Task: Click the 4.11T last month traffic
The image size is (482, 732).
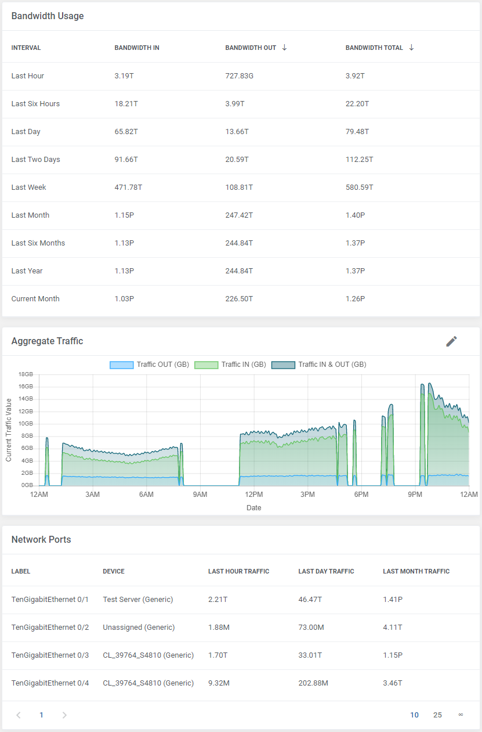Action: pyautogui.click(x=393, y=627)
